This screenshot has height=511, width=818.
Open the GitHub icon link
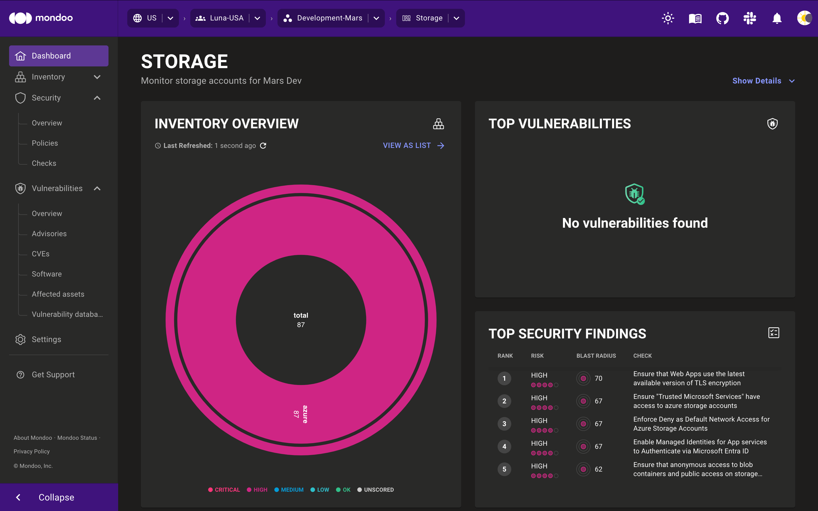[722, 18]
